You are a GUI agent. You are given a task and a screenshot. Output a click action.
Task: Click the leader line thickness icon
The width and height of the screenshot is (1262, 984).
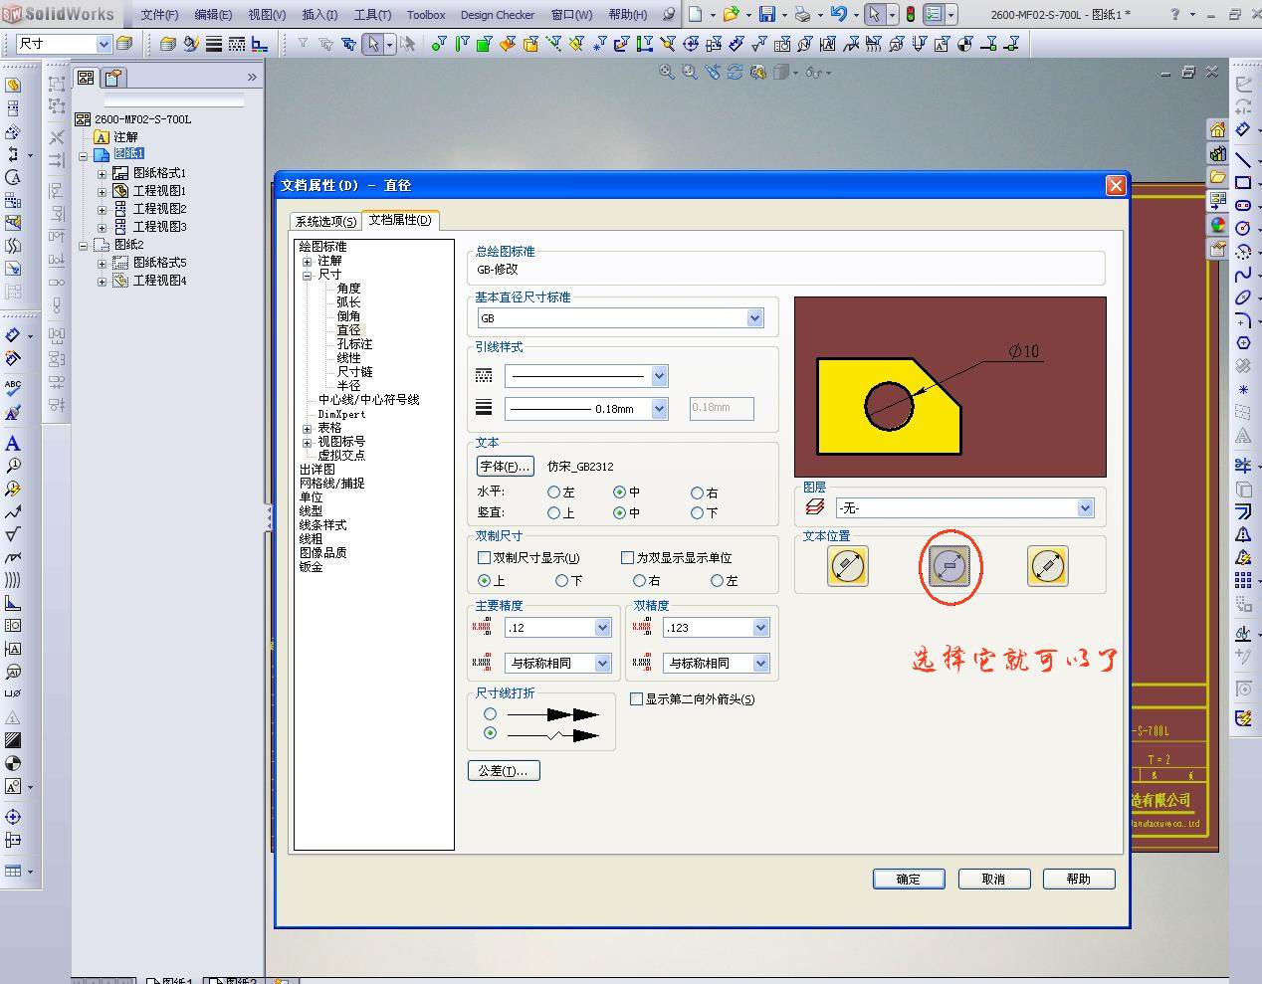click(484, 408)
